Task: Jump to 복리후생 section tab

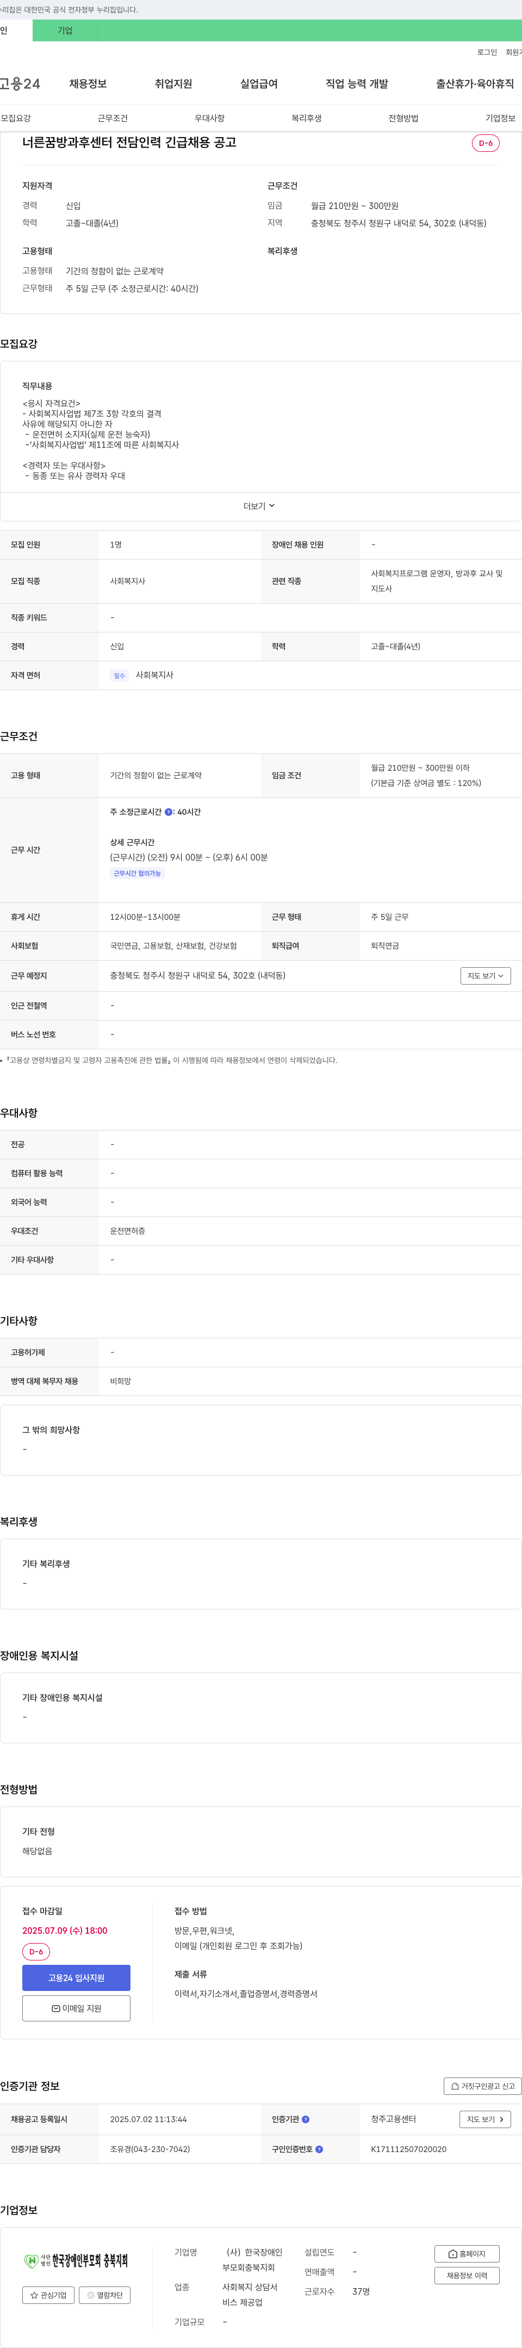Action: tap(306, 119)
